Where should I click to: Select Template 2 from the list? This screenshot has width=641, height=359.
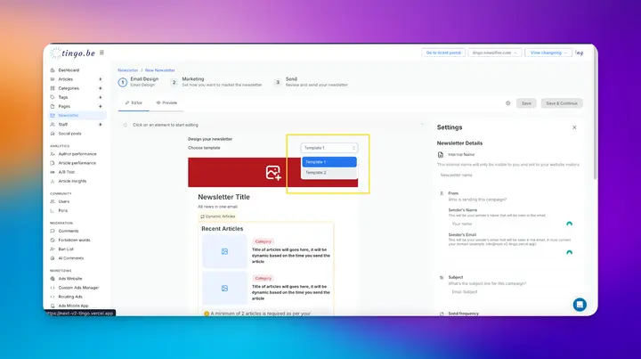(329, 173)
